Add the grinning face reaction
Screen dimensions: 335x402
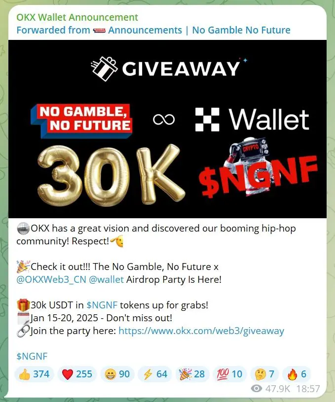[x=117, y=374]
